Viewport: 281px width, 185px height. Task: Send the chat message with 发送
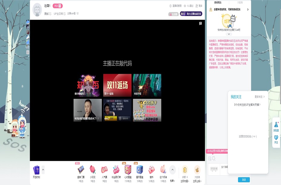pyautogui.click(x=244, y=180)
